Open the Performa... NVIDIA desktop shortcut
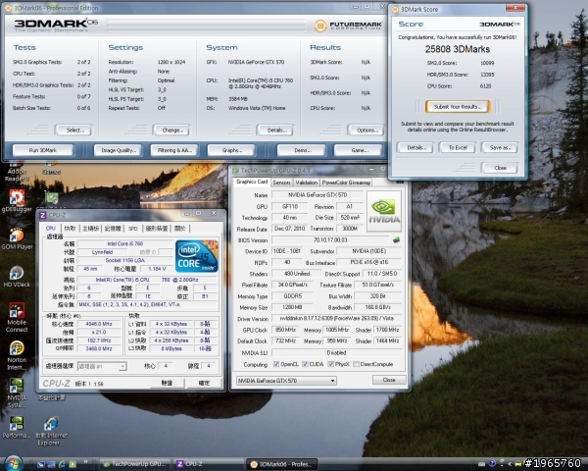 16,427
